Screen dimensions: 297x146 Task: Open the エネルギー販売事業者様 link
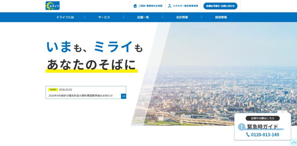(x=185, y=6)
